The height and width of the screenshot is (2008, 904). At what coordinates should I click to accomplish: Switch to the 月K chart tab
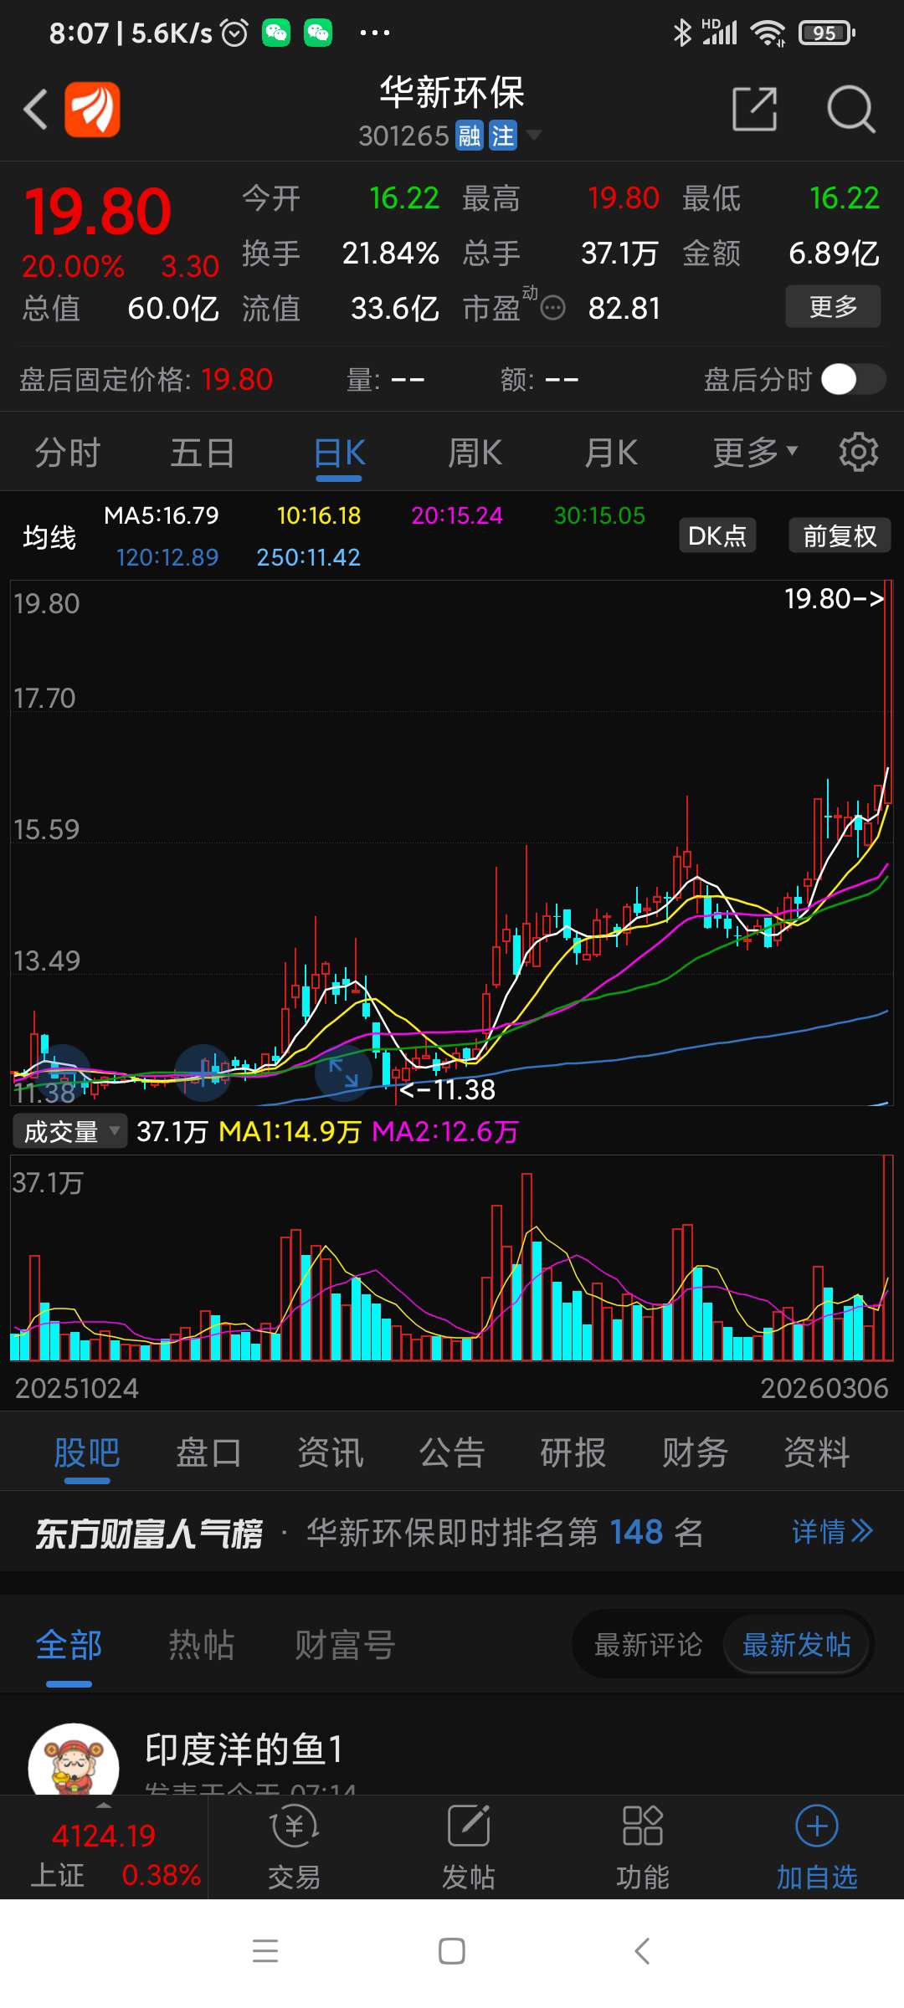[611, 453]
